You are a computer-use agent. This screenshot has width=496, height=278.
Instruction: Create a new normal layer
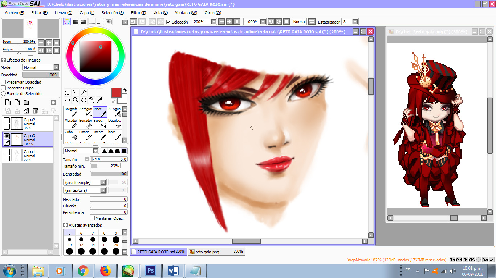[8, 102]
